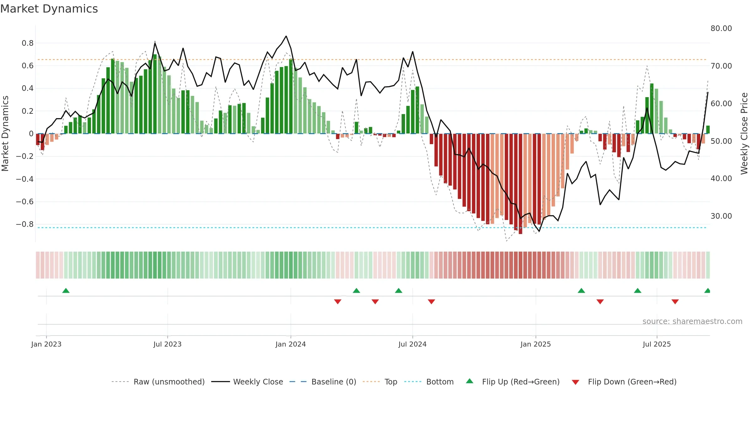
Task: Click the −0.6 left axis tick label
Action: coord(25,202)
